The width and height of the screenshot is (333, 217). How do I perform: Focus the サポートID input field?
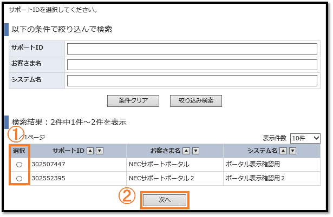coord(192,49)
